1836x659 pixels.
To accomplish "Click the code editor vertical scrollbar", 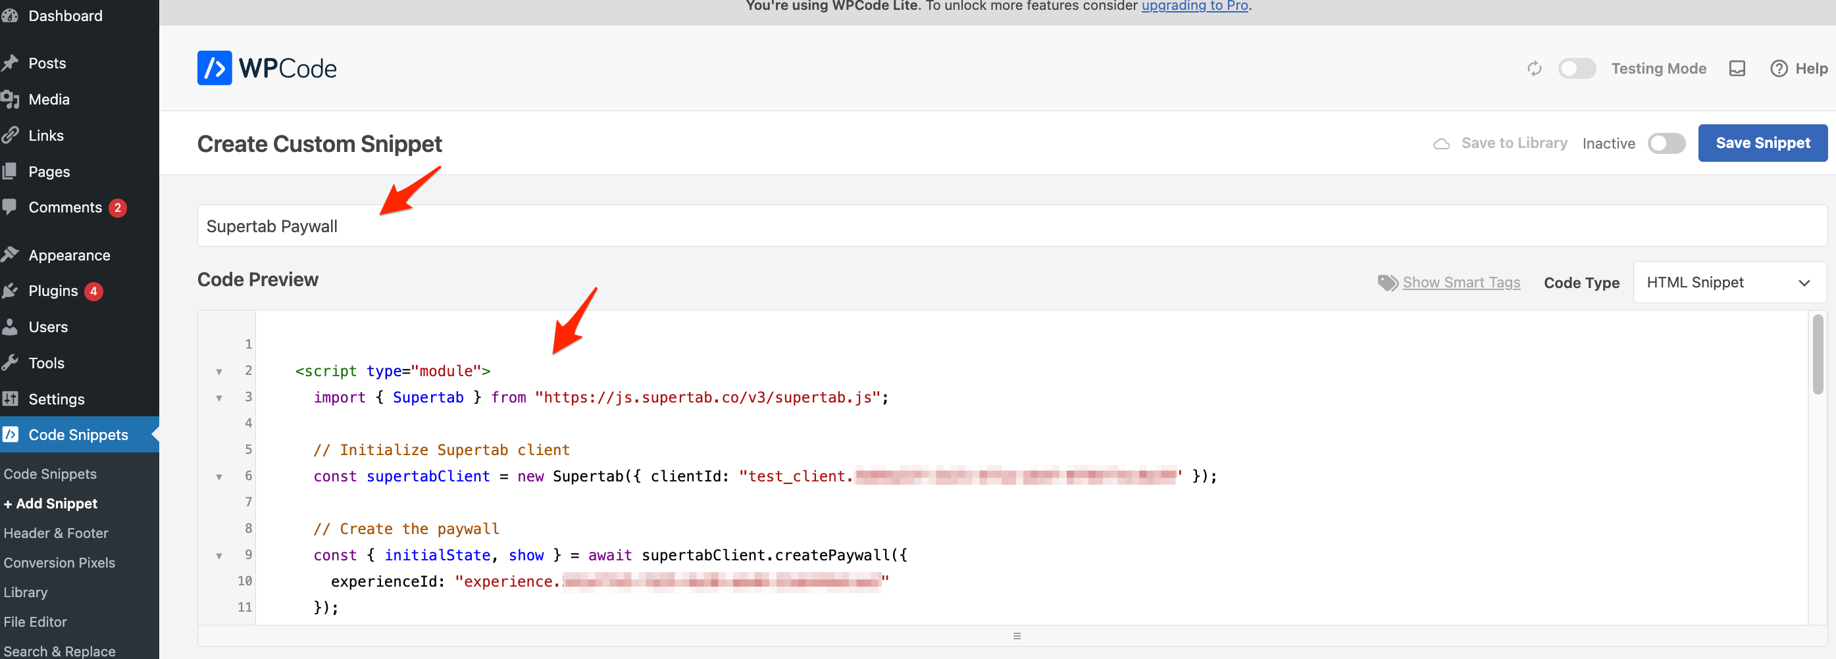I will pyautogui.click(x=1818, y=354).
